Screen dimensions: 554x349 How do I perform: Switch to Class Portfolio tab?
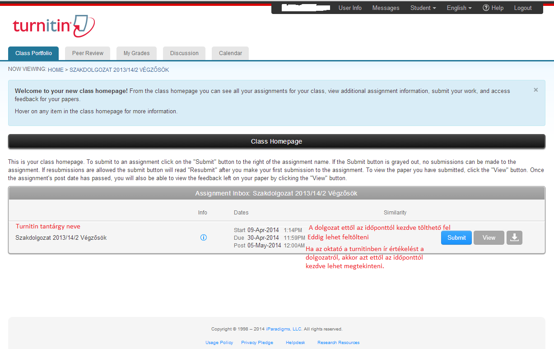(33, 53)
